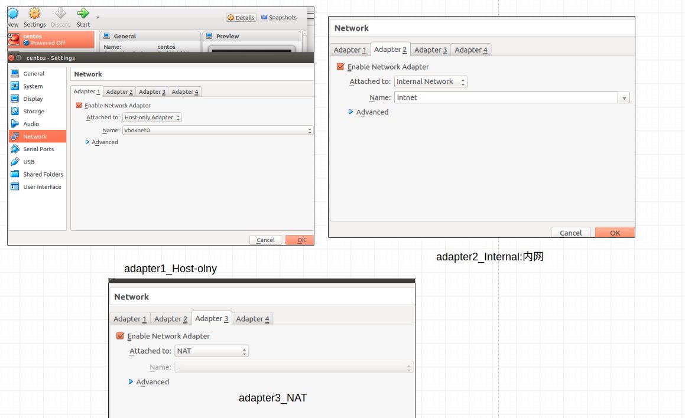Viewport: 685px width, 418px height.
Task: Expand Advanced in NAT panel
Action: (x=131, y=381)
